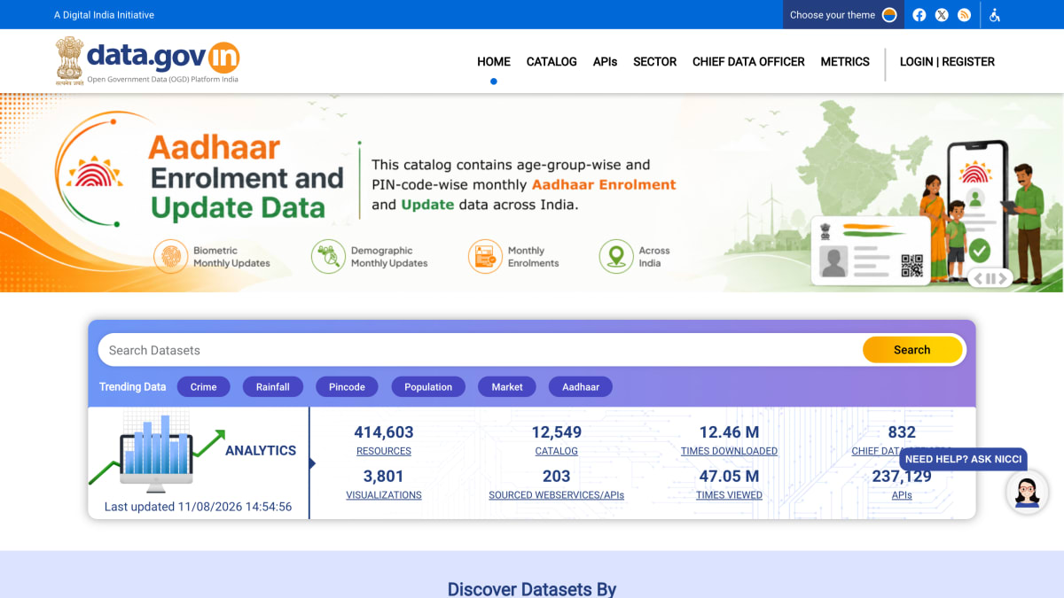Open APIs link under 237,129
1064x598 pixels.
(902, 495)
